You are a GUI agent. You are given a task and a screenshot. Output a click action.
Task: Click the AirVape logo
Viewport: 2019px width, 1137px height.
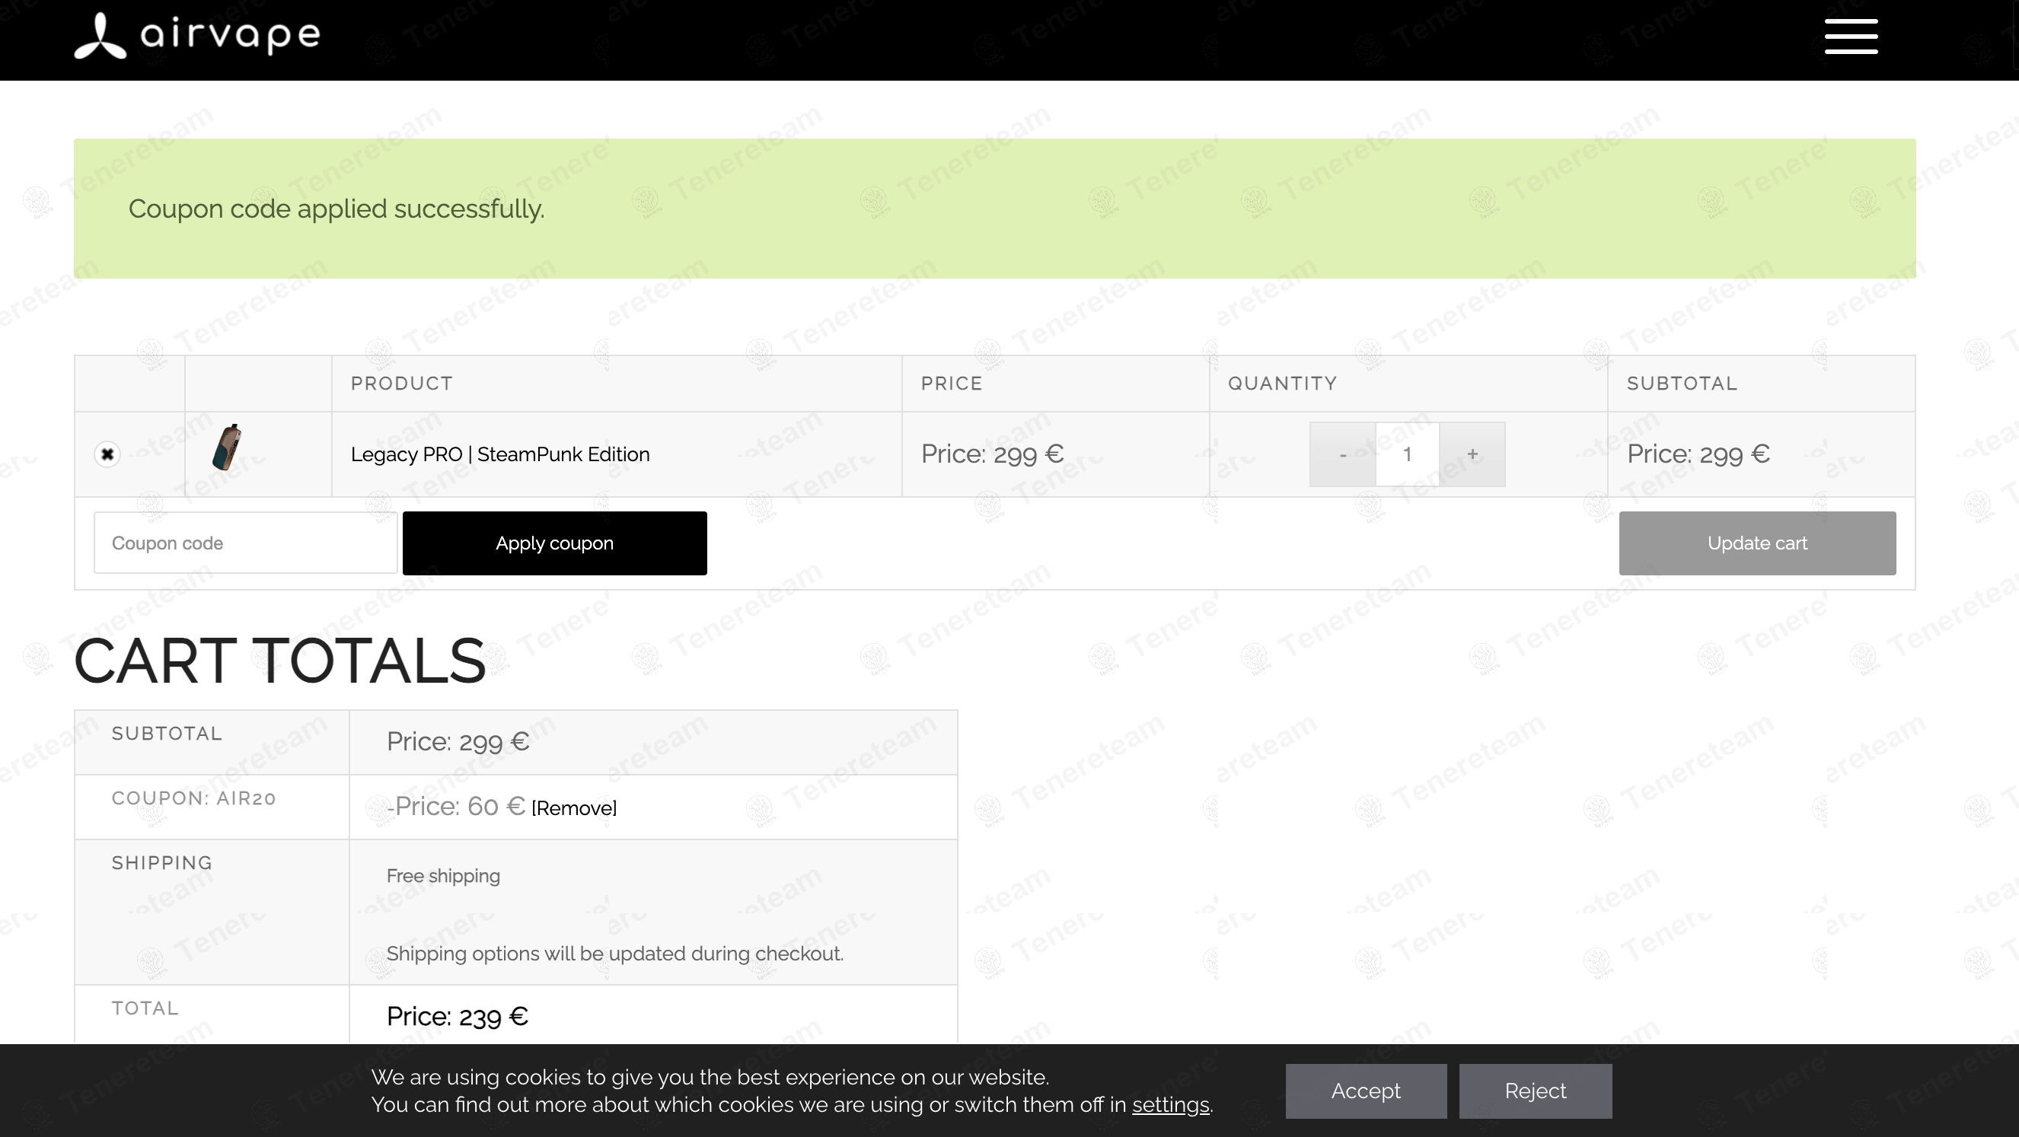[x=196, y=35]
